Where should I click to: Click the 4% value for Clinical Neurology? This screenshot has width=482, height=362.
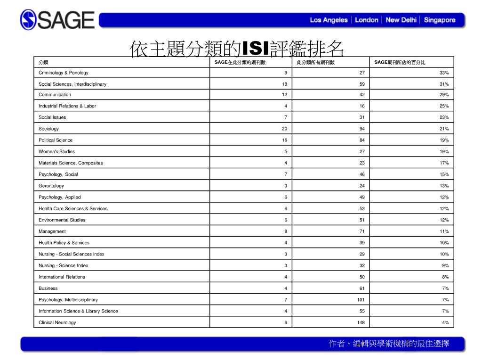click(445, 322)
